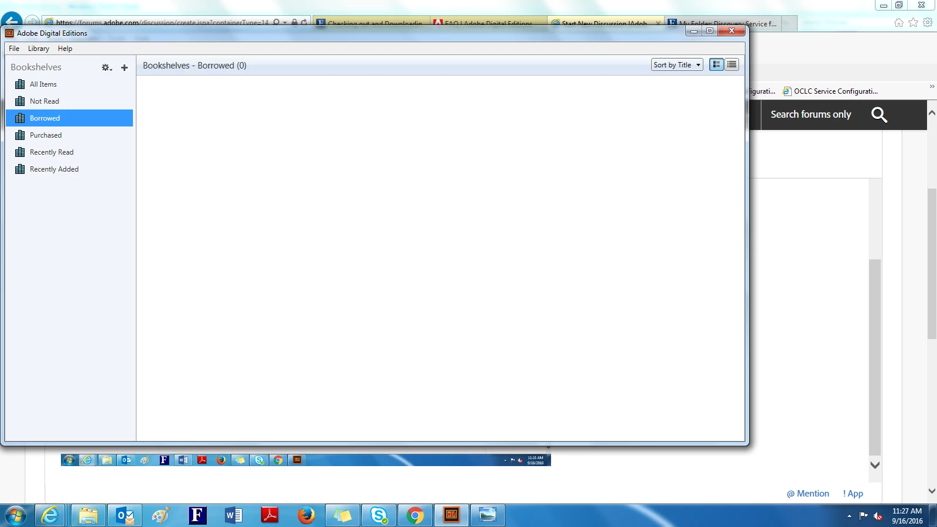Image resolution: width=937 pixels, height=527 pixels.
Task: Click the muted volume tray icon
Action: coord(878,516)
